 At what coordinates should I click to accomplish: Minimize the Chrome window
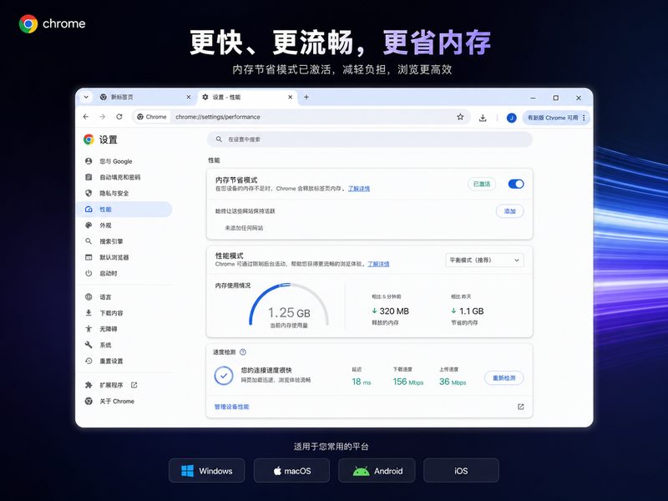click(533, 98)
